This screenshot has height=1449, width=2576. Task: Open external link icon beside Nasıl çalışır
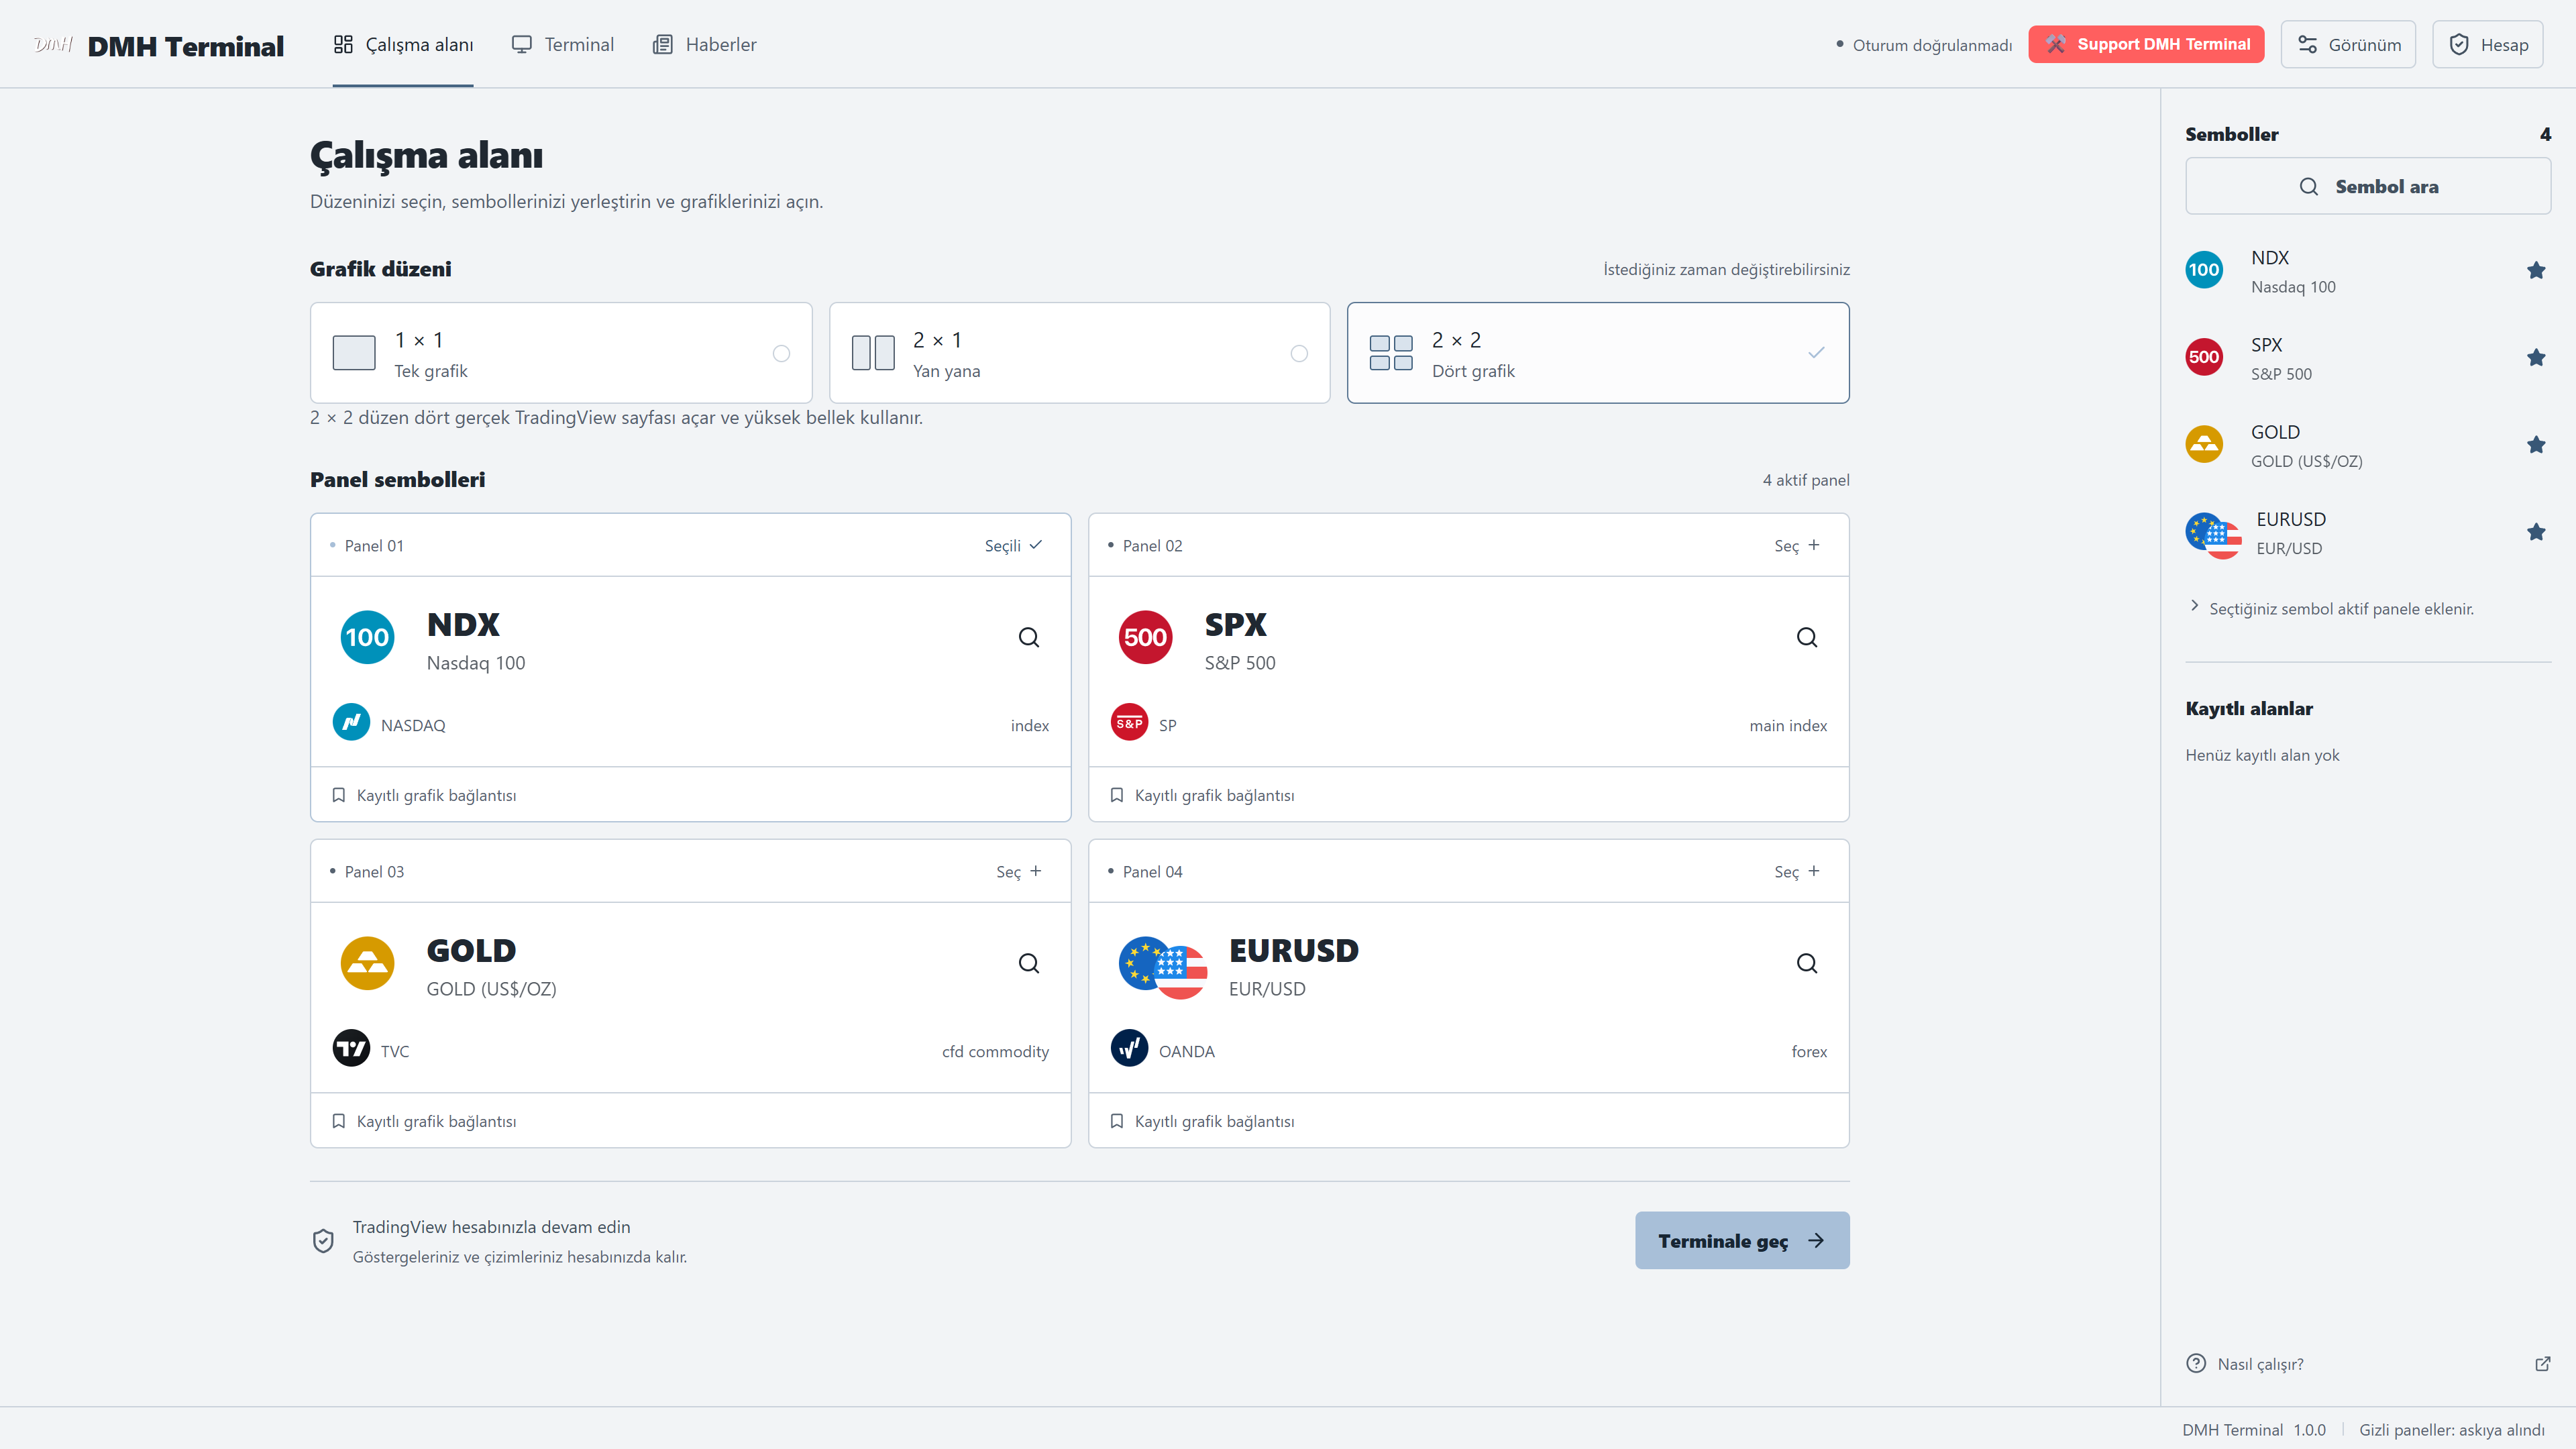coord(2542,1364)
